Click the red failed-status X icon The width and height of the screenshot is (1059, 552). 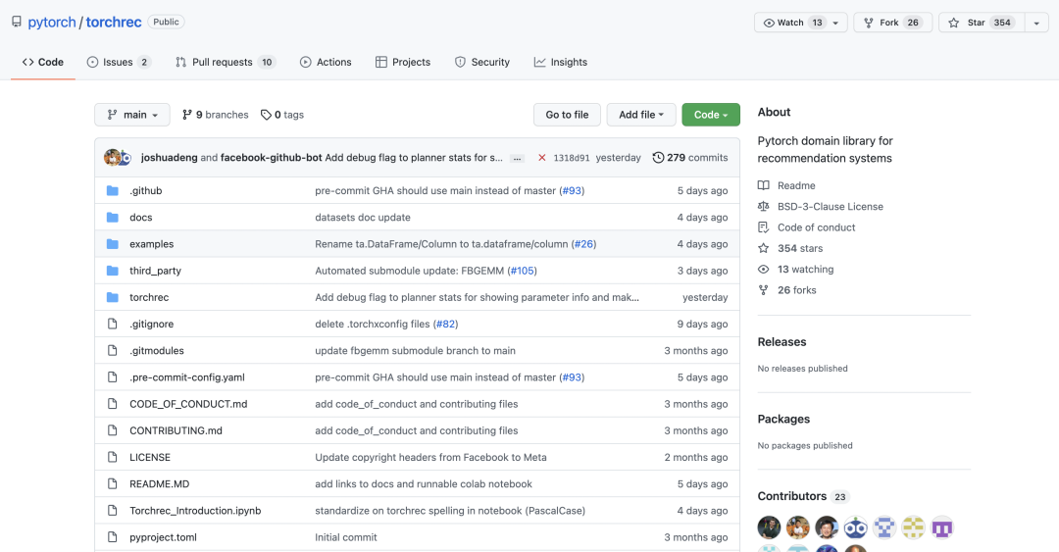[x=542, y=158]
